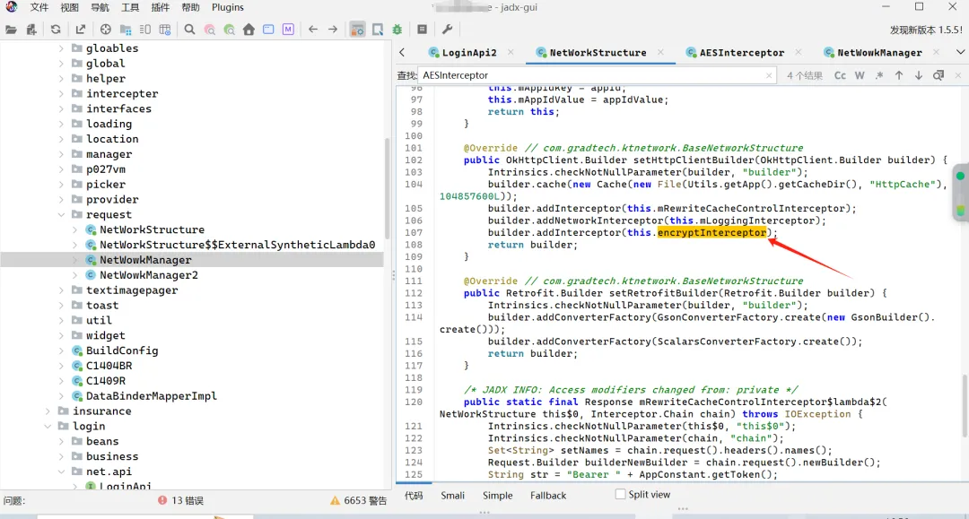Close the AESInterceptor tab
This screenshot has height=519, width=969.
[x=799, y=53]
